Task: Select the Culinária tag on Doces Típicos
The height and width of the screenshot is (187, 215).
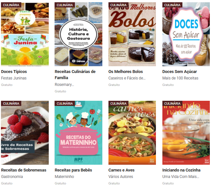Action: click(11, 5)
